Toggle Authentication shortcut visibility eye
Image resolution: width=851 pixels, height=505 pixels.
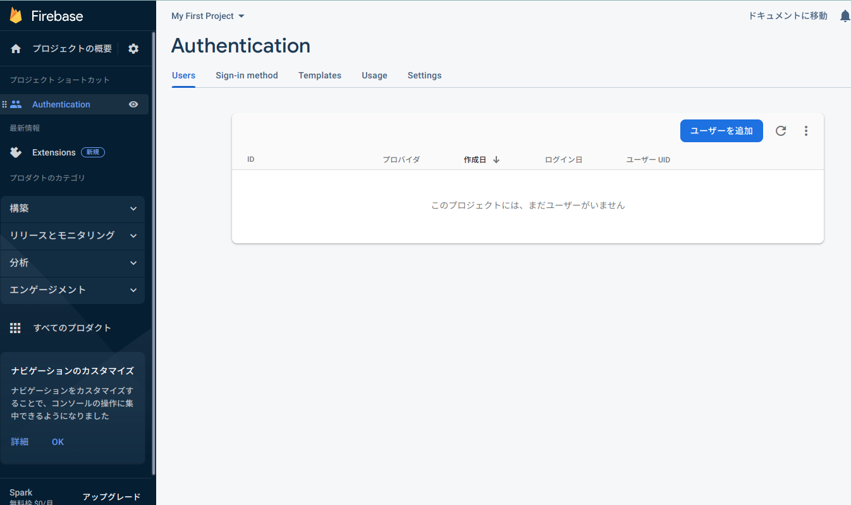coord(133,104)
